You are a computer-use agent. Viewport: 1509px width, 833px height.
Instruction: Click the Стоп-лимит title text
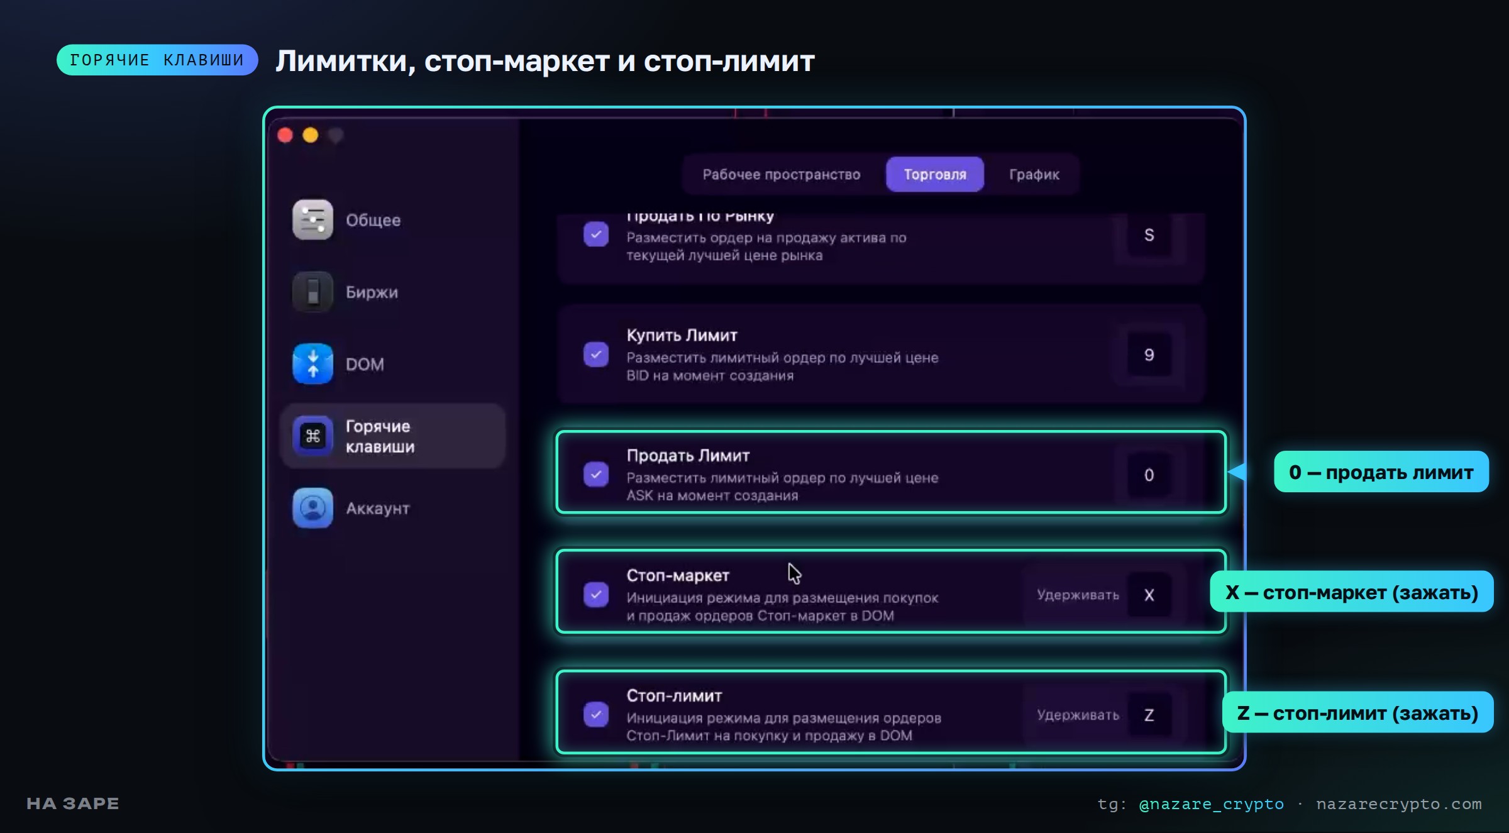pyautogui.click(x=674, y=696)
